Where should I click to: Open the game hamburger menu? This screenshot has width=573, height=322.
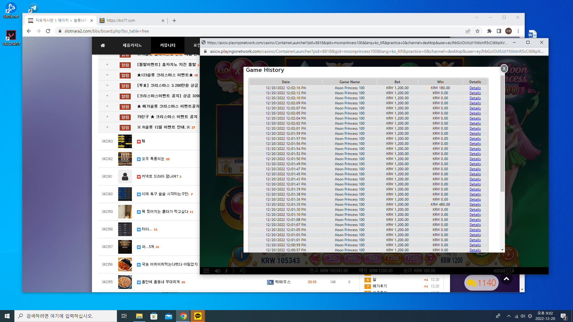click(206, 271)
